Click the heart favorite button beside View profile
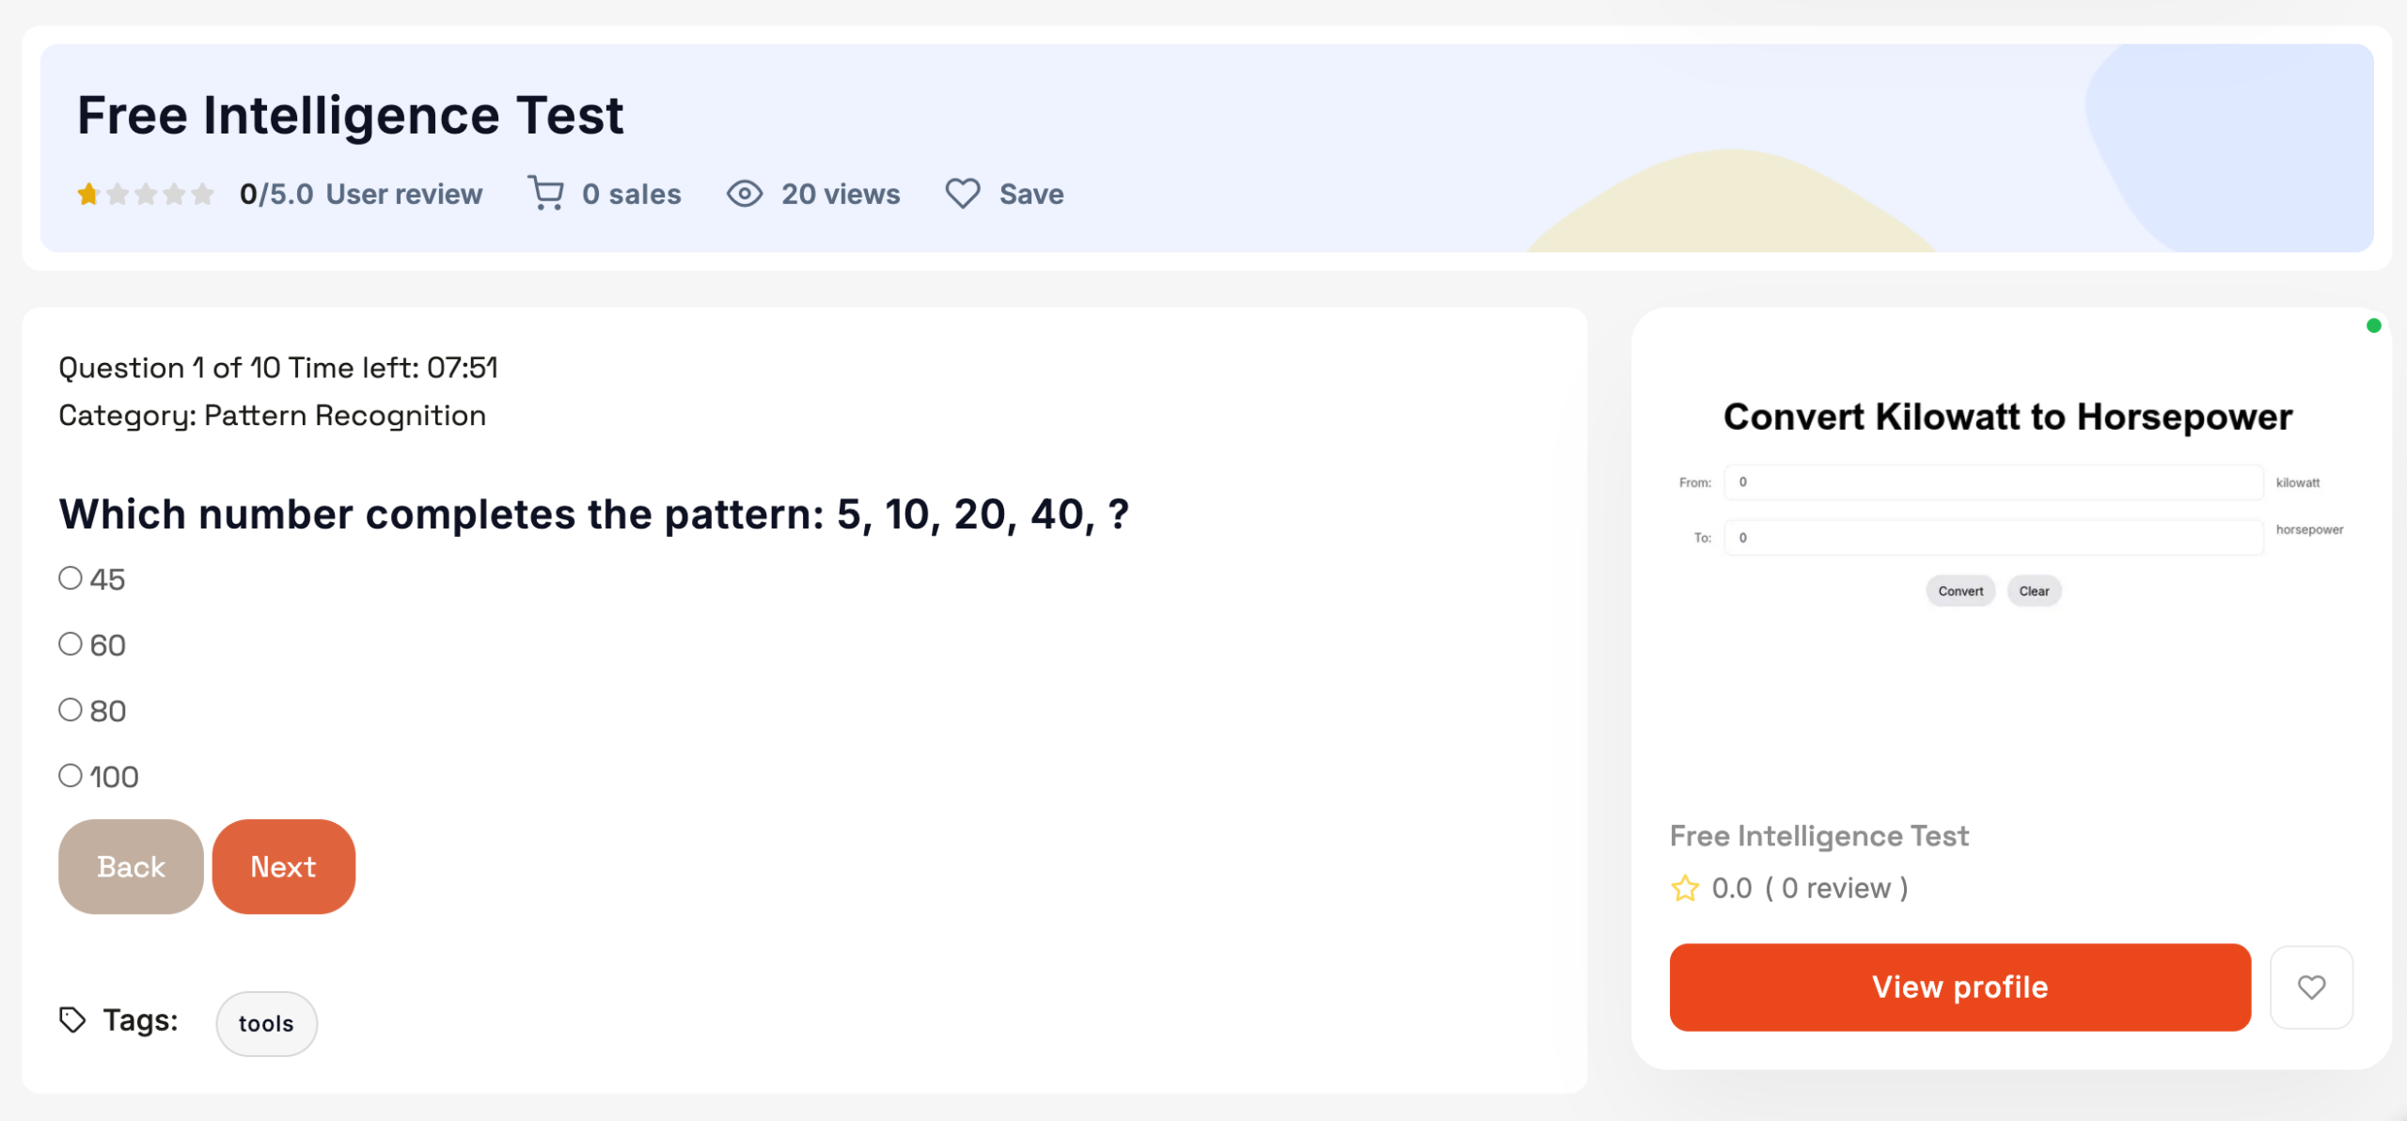 click(x=2311, y=987)
